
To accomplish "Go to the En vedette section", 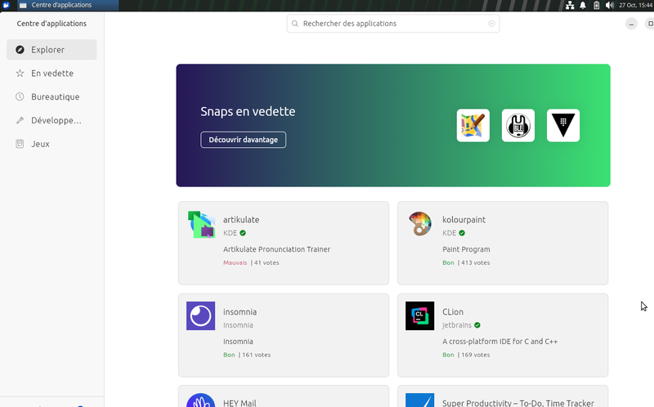I will click(52, 74).
